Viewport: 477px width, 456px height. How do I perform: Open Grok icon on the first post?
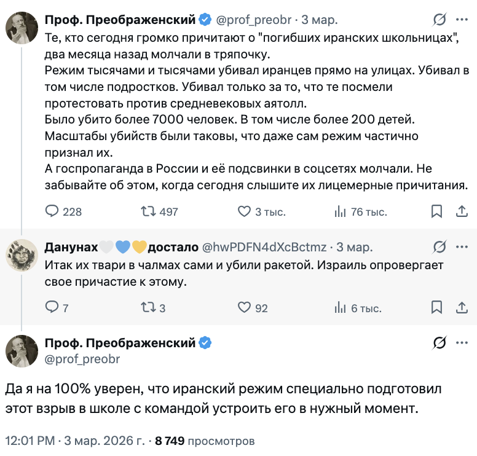tap(440, 20)
